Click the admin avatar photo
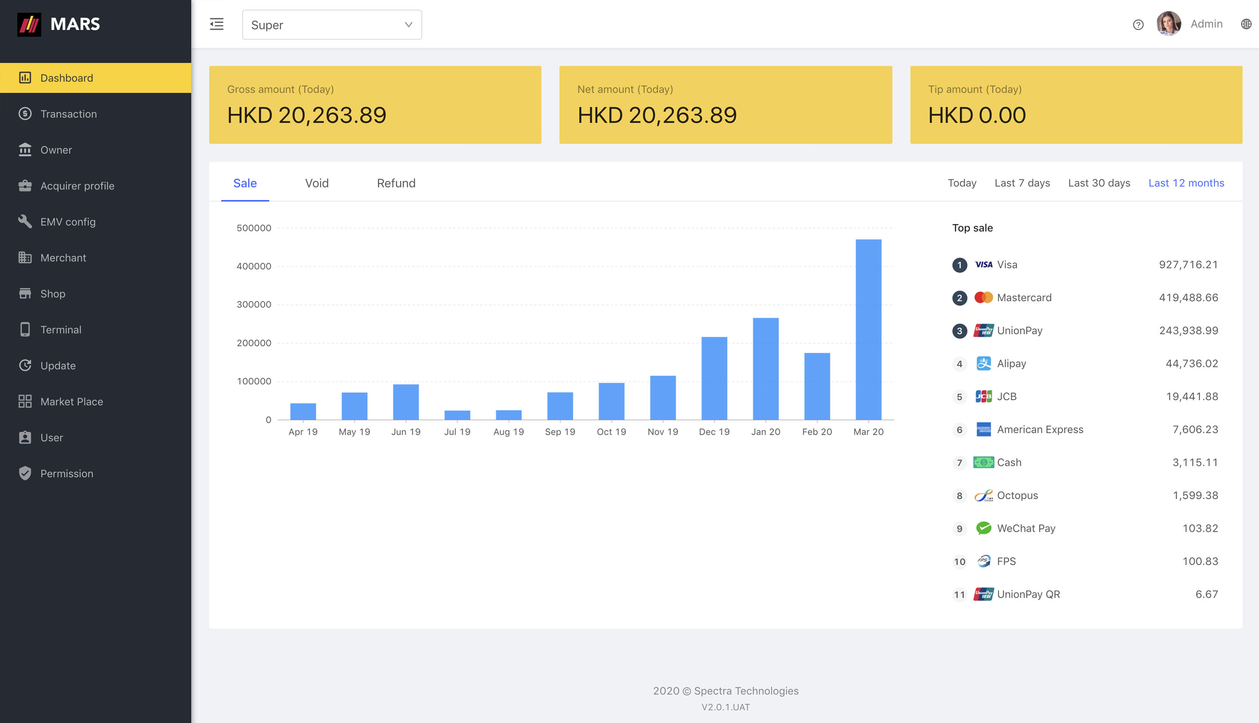Viewport: 1259px width, 723px height. (1168, 24)
